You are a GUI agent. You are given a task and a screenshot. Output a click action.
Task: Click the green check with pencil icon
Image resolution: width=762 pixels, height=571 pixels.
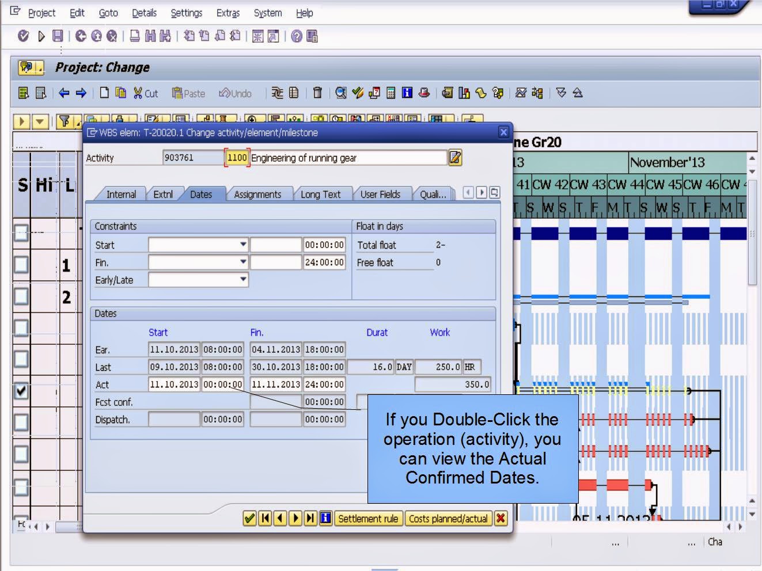pos(358,93)
